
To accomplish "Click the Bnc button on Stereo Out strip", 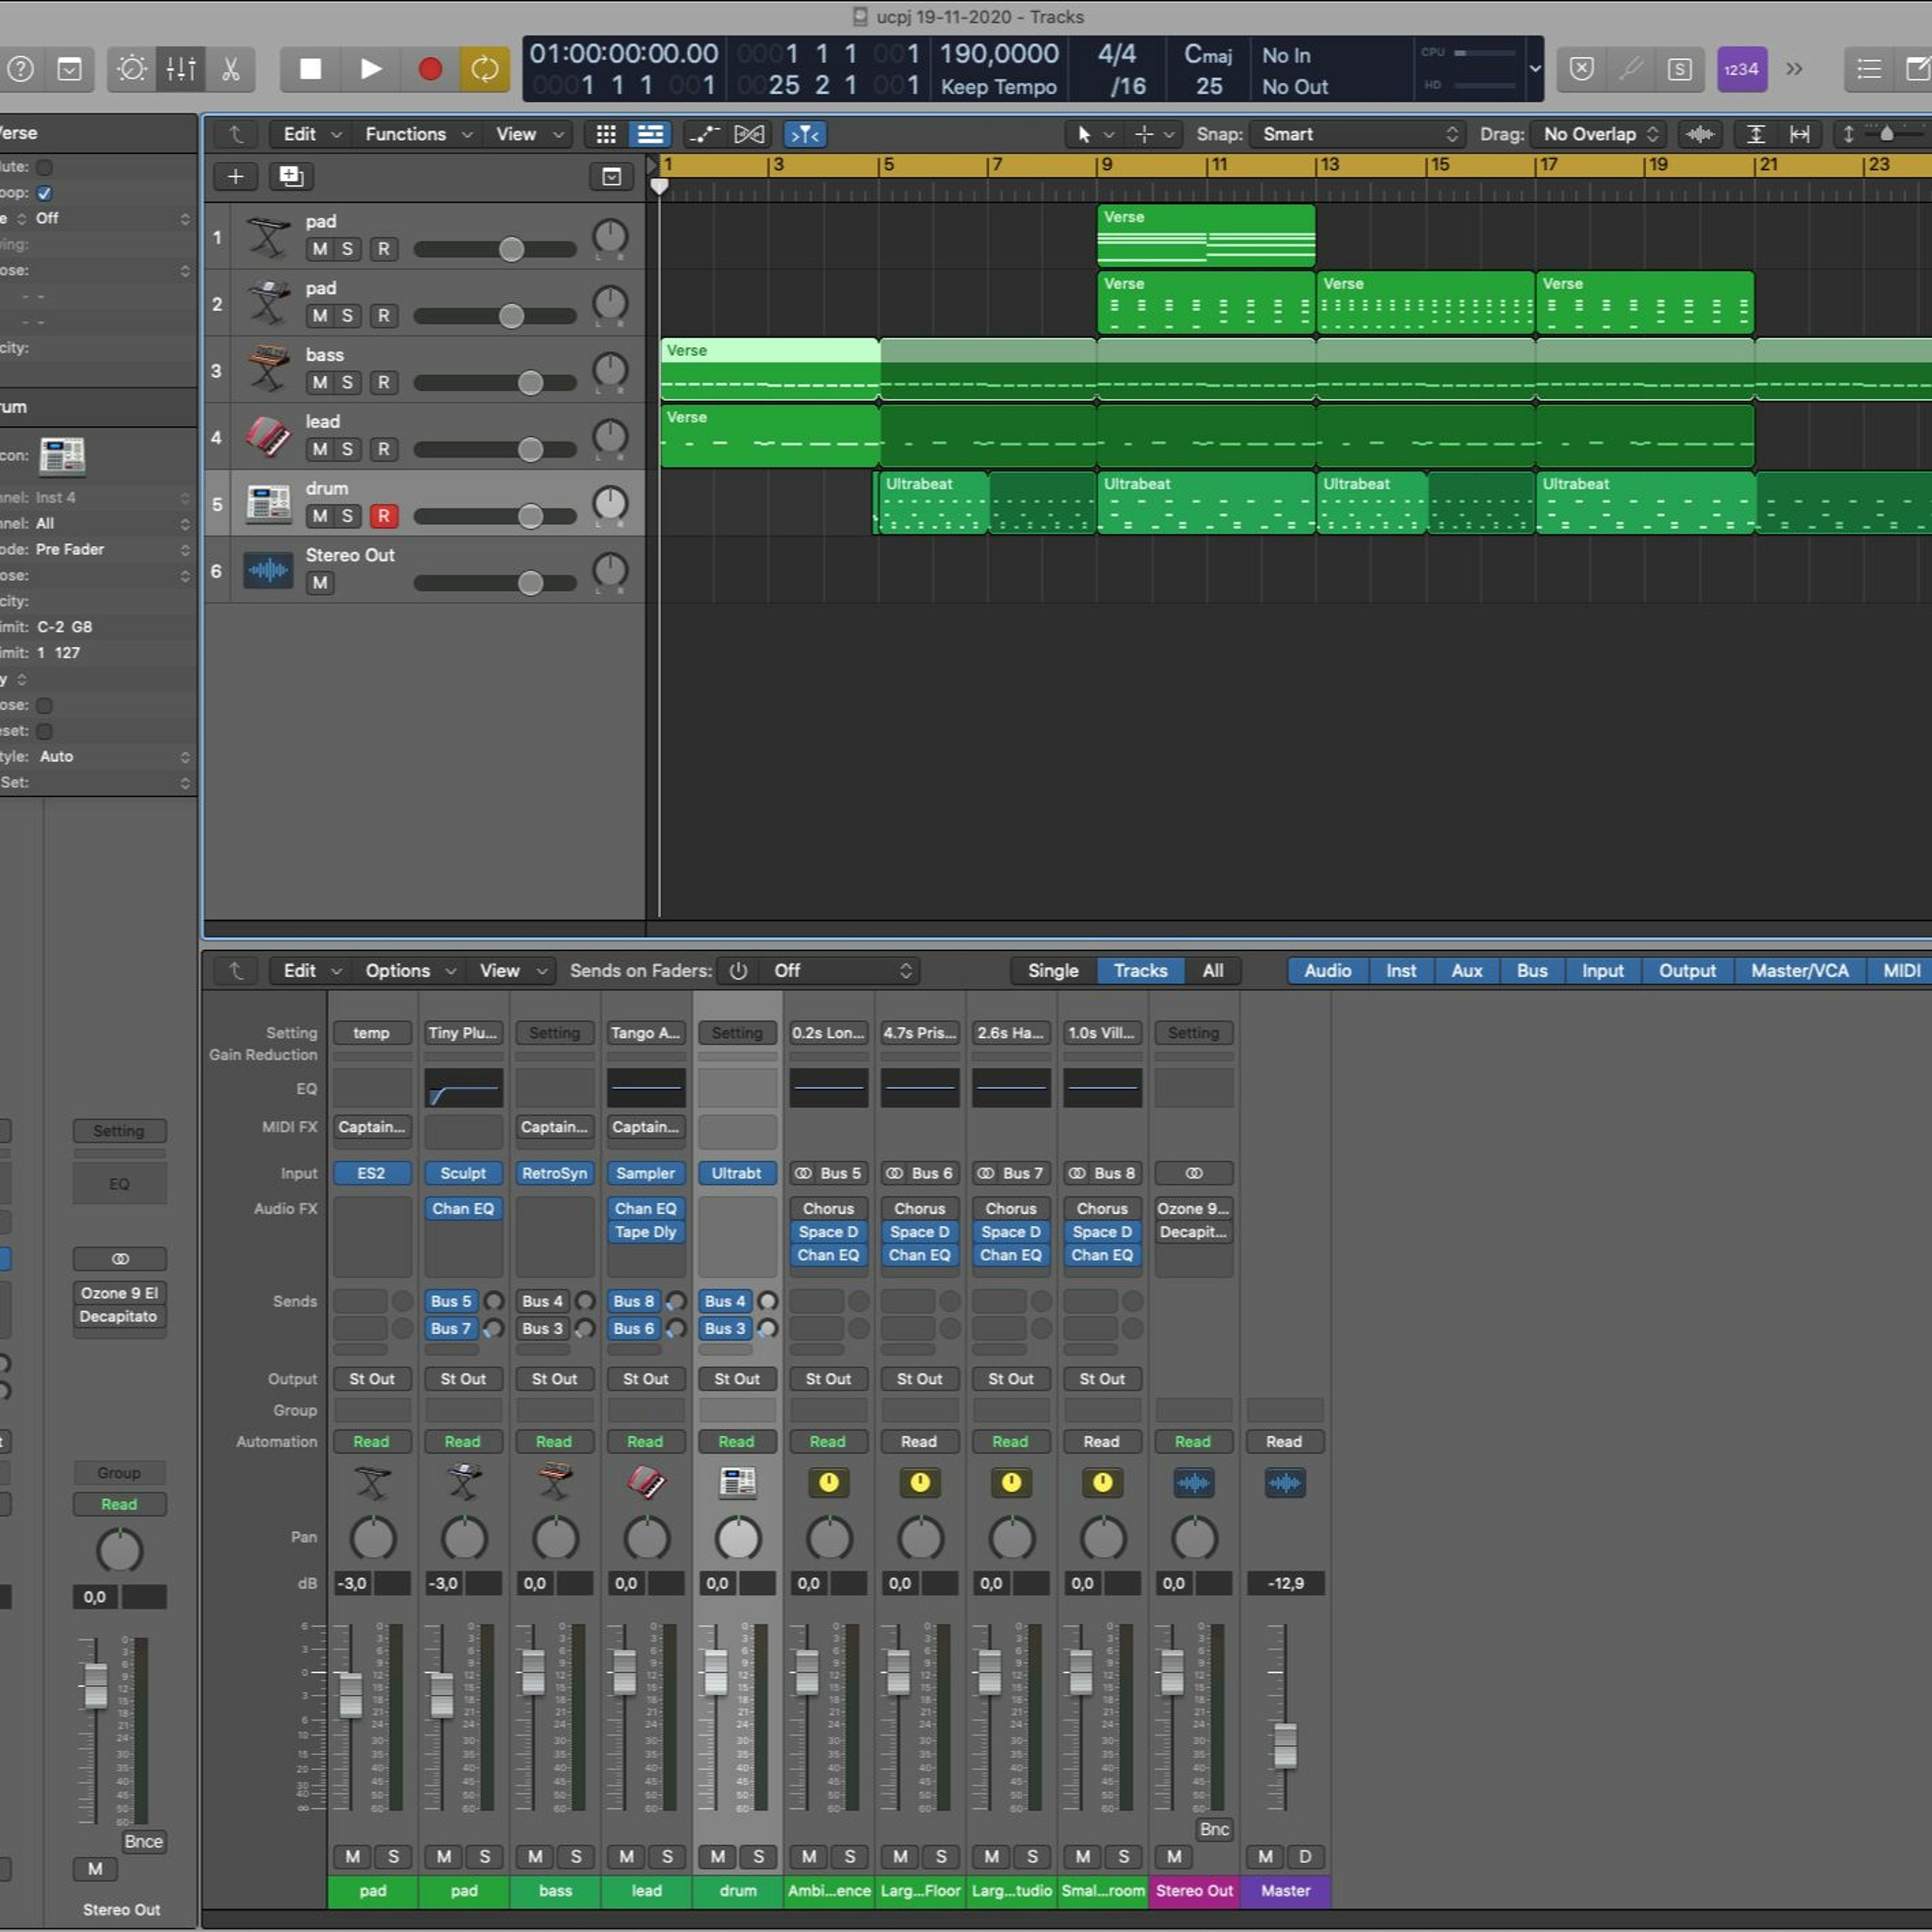I will point(1214,1829).
